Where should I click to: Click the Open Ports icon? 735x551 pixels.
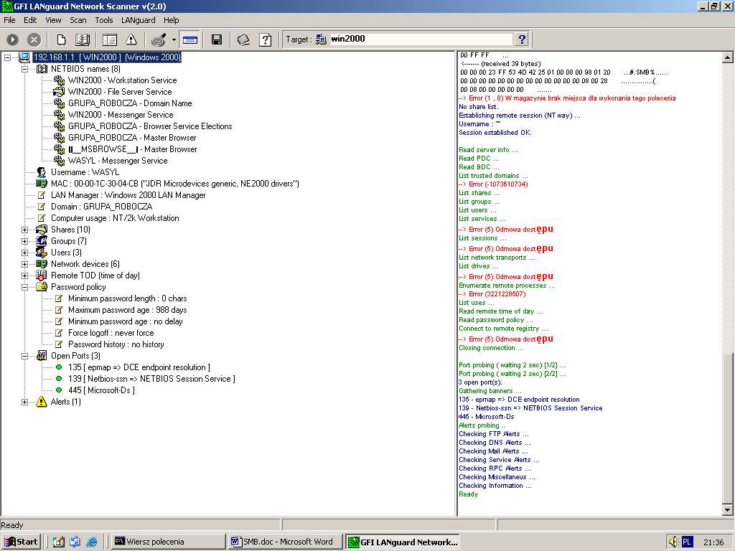tap(42, 356)
